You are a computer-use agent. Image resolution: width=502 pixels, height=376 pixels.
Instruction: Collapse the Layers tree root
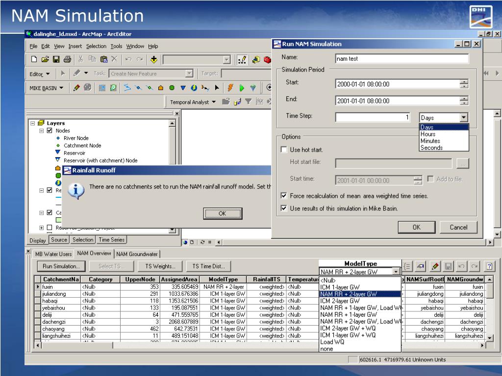33,123
